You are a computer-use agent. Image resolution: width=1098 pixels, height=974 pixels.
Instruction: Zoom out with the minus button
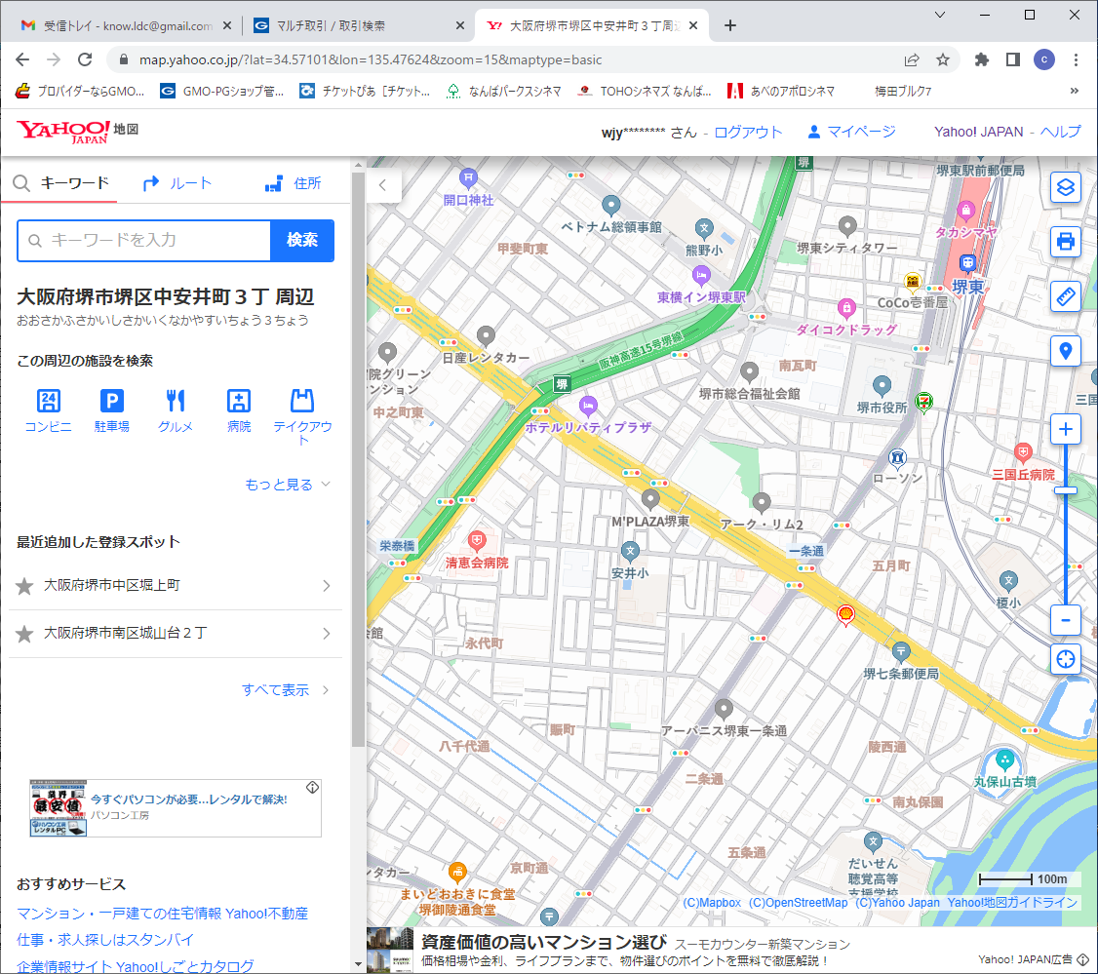pyautogui.click(x=1066, y=619)
